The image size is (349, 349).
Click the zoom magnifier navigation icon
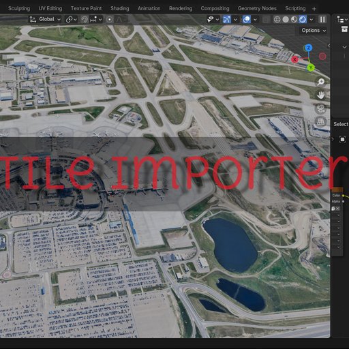point(320,82)
